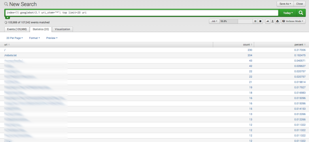Screen dimensions: 309x142
Task: Click the percent value 0.014153
Action: 300,109
